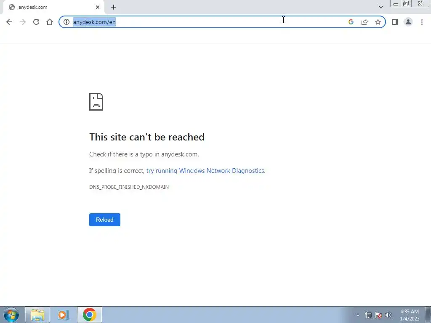Select the anydesk.com tab

coord(54,7)
